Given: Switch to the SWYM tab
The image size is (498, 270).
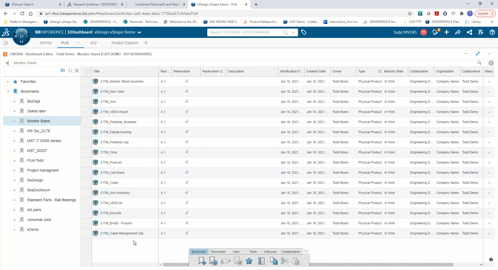Looking at the screenshot, I should pyautogui.click(x=46, y=43).
